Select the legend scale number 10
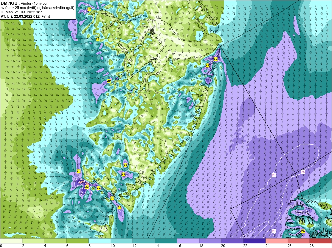The height and width of the screenshot is (248, 332). (113, 246)
